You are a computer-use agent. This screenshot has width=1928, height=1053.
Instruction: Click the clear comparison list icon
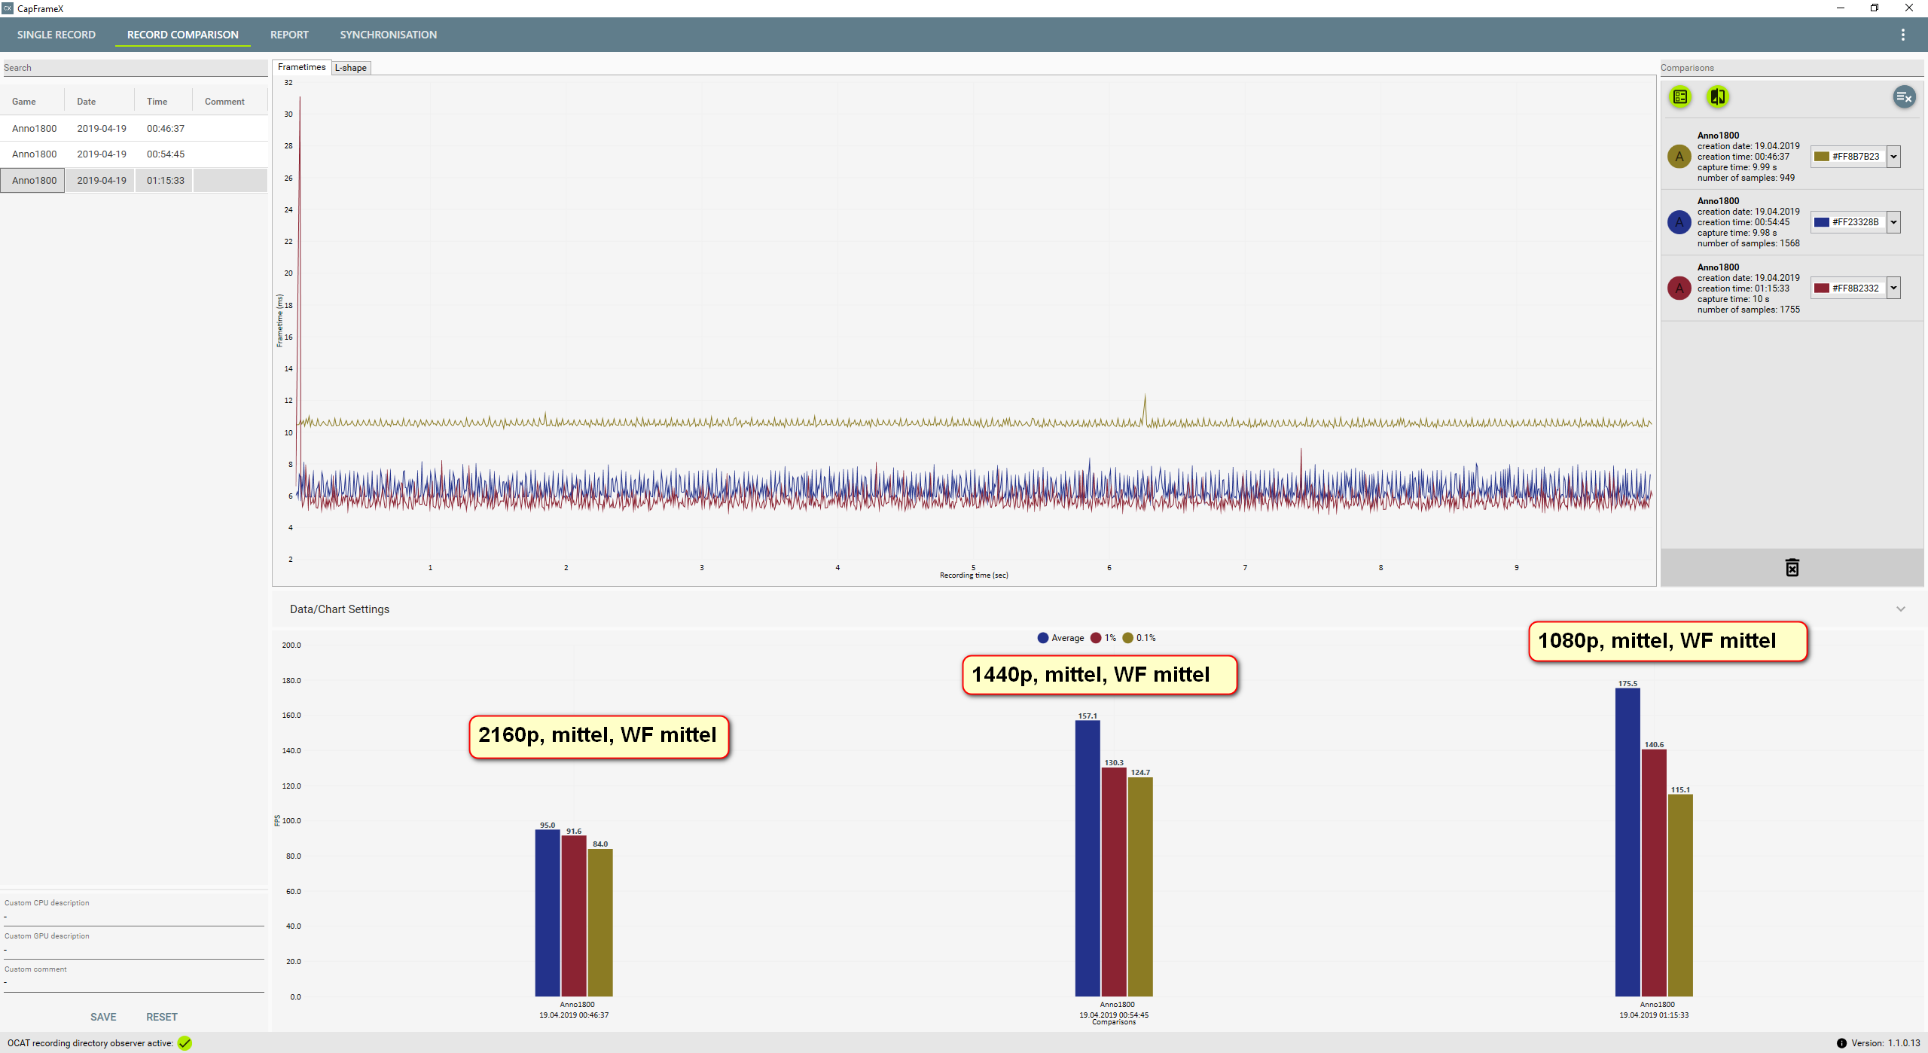coord(1904,96)
